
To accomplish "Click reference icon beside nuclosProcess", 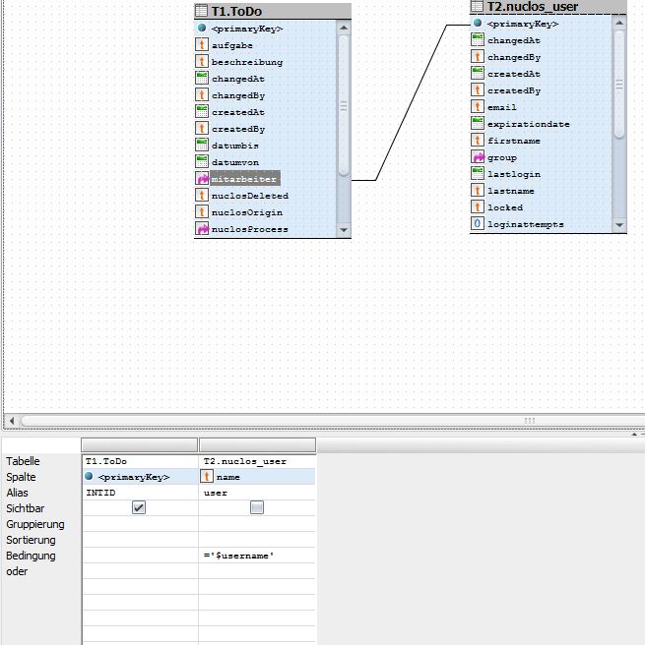I will [202, 228].
